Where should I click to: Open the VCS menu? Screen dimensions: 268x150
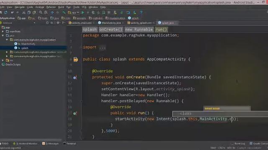tap(84, 7)
